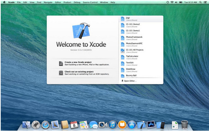Open iBooks orange book icon in the Dock

[x=122, y=125]
